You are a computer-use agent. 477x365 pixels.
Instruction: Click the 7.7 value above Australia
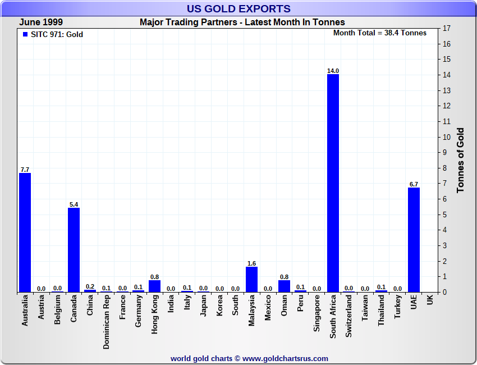click(x=25, y=170)
